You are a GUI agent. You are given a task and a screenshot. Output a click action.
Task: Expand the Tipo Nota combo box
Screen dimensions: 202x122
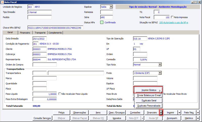(x=160, y=65)
